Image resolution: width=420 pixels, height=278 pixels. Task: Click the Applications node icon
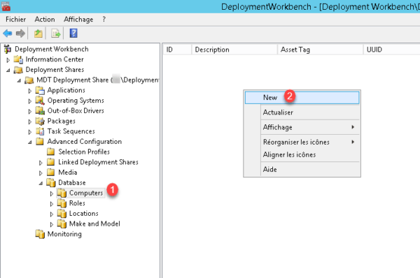pyautogui.click(x=40, y=90)
